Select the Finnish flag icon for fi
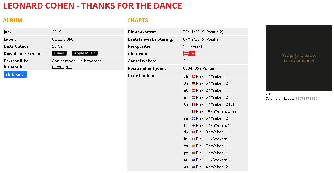 (194, 125)
